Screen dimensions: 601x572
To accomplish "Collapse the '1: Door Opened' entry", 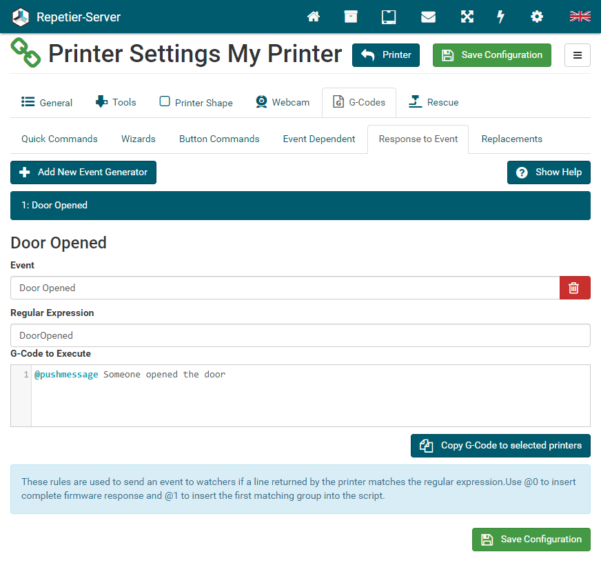I will coord(300,206).
